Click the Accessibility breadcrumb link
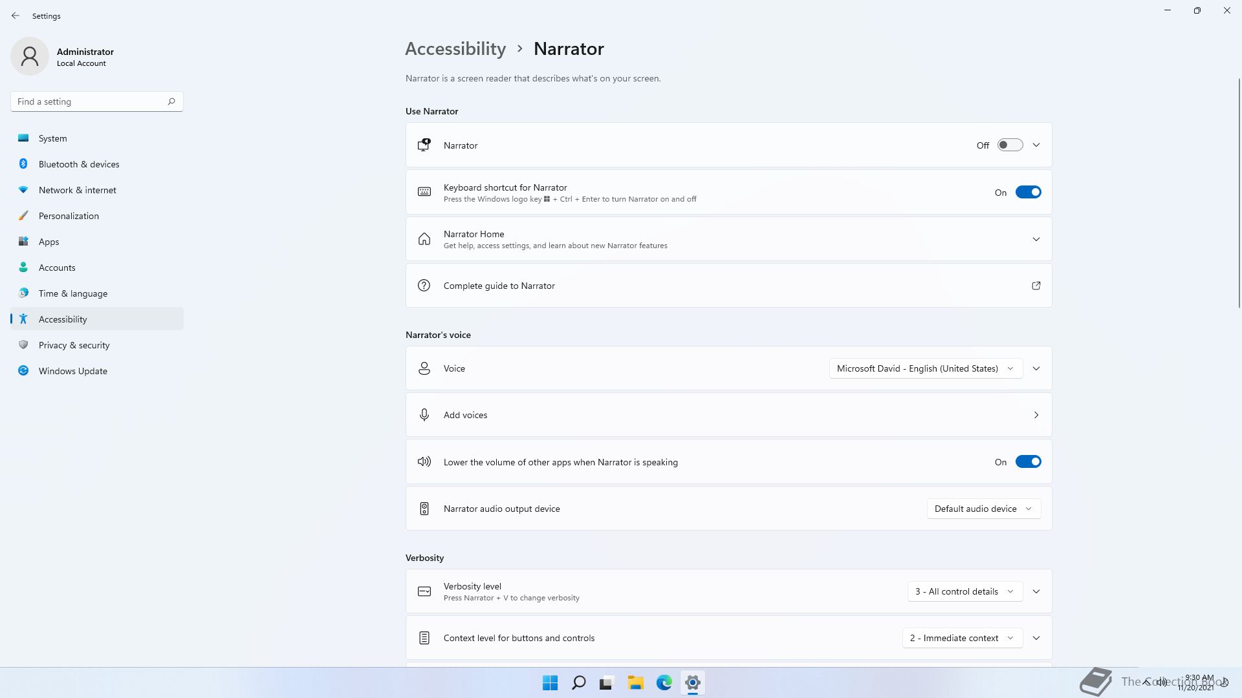 tap(455, 49)
